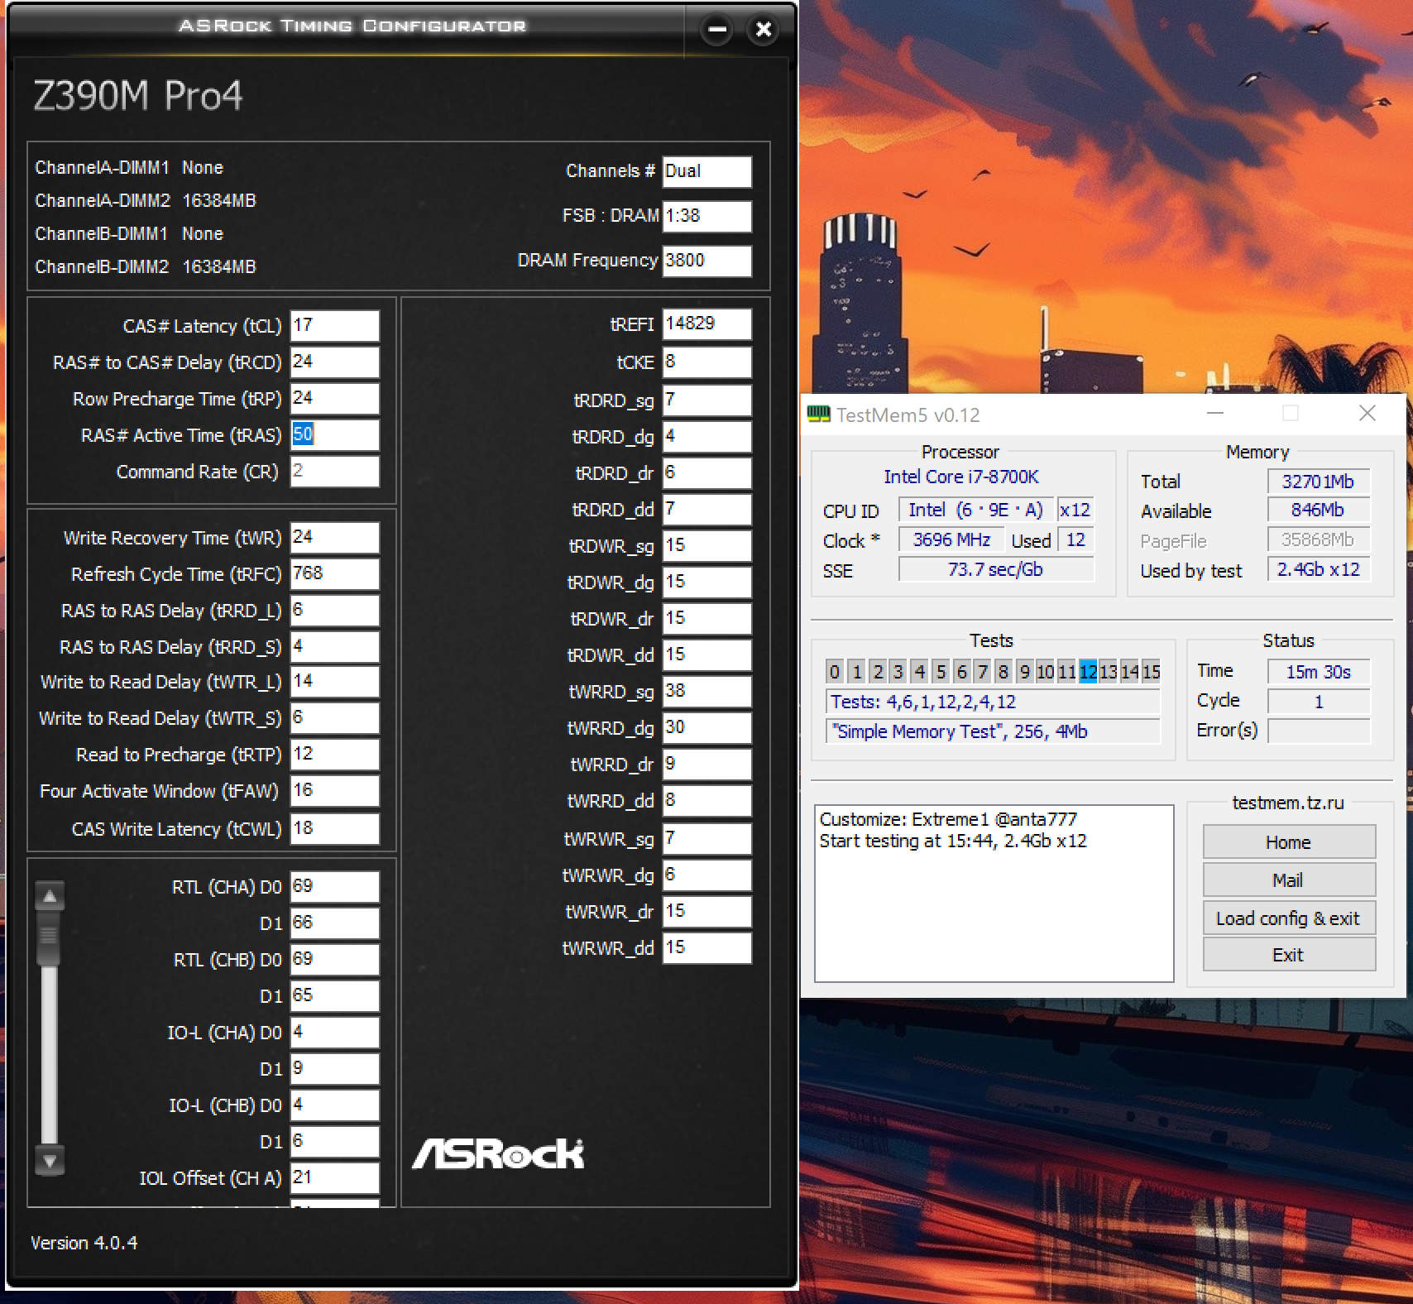
Task: Click the Total memory value "32701Mb"
Action: 1319,482
